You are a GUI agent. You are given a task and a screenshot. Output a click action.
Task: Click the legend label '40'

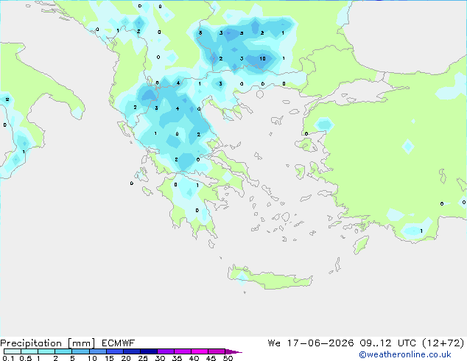pos(194,358)
